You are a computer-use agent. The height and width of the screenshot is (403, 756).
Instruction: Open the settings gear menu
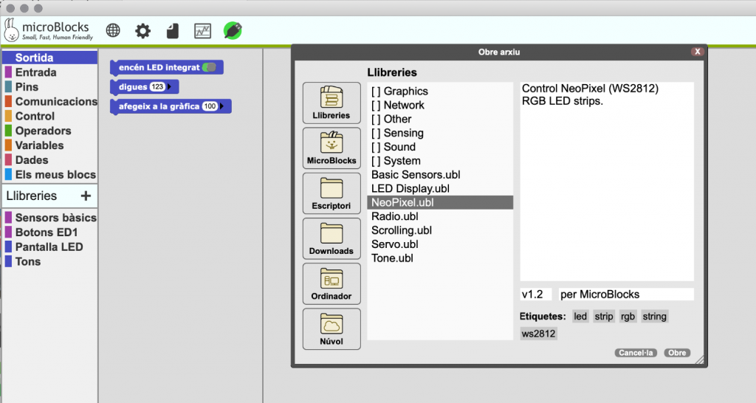[x=142, y=31]
